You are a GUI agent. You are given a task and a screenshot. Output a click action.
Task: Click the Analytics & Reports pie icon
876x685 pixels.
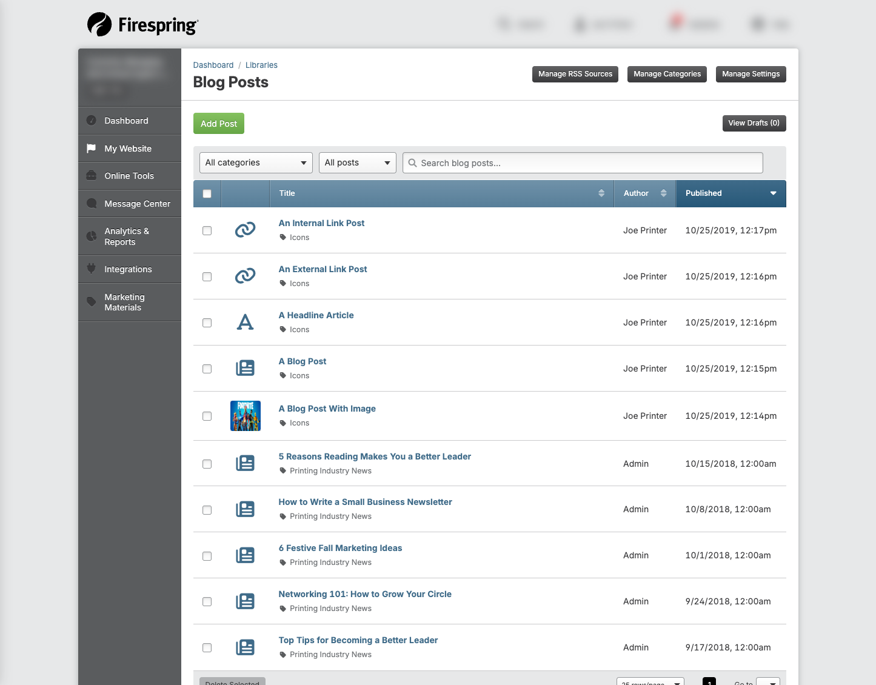pos(92,236)
